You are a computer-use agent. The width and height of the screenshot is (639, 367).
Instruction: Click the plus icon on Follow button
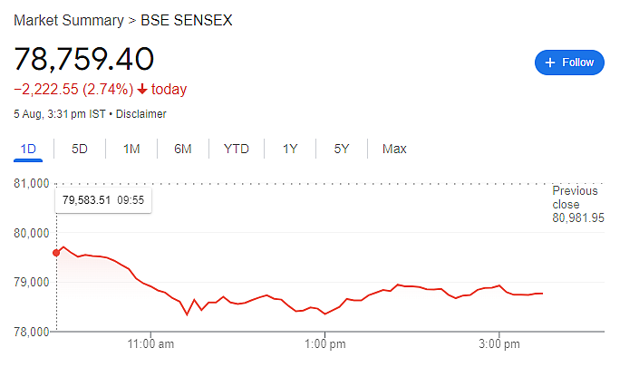pyautogui.click(x=550, y=63)
